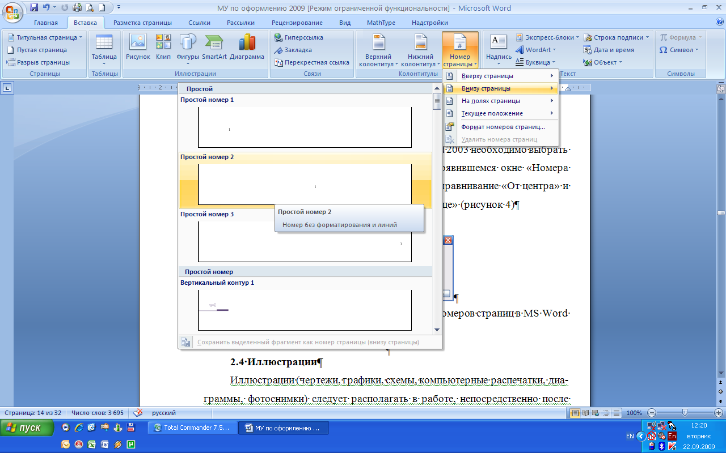Insert Дата и время
Screen dimensions: 726x453
click(x=609, y=50)
